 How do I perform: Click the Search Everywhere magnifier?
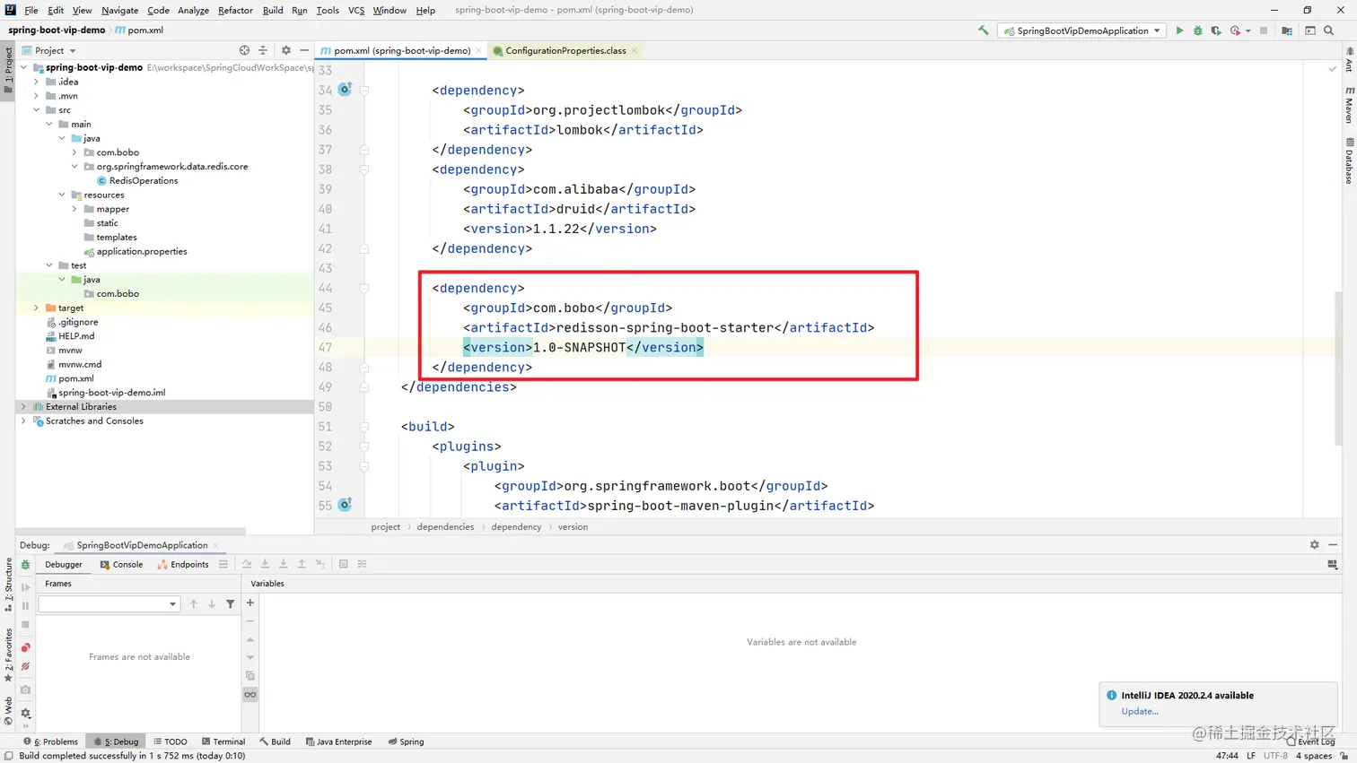[1329, 30]
